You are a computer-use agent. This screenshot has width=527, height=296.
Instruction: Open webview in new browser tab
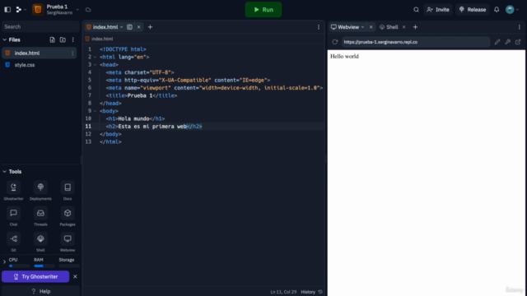tap(518, 42)
